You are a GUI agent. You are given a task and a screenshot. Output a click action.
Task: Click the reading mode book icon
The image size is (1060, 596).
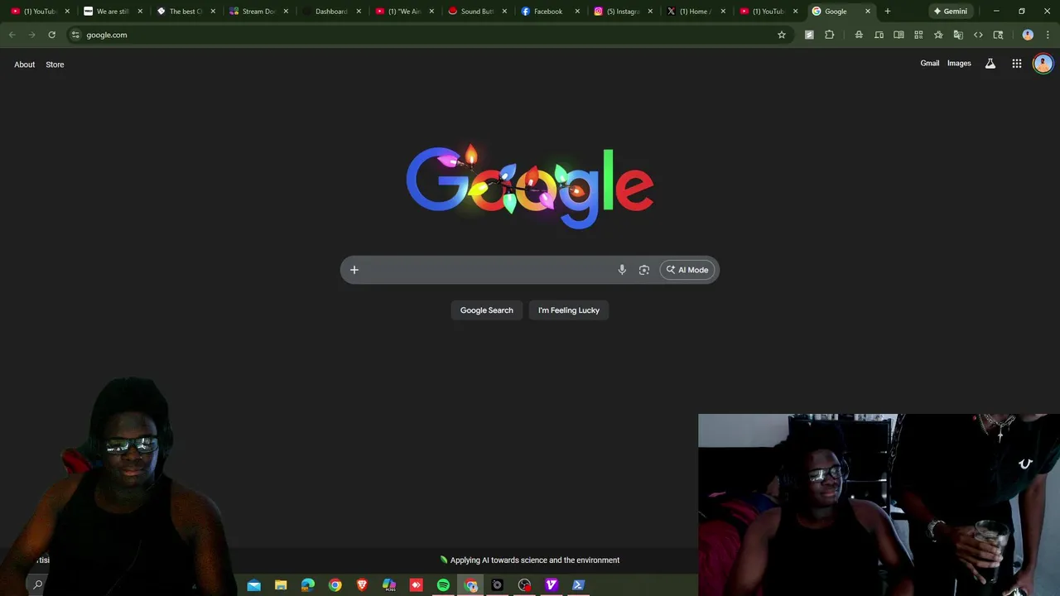click(x=899, y=35)
